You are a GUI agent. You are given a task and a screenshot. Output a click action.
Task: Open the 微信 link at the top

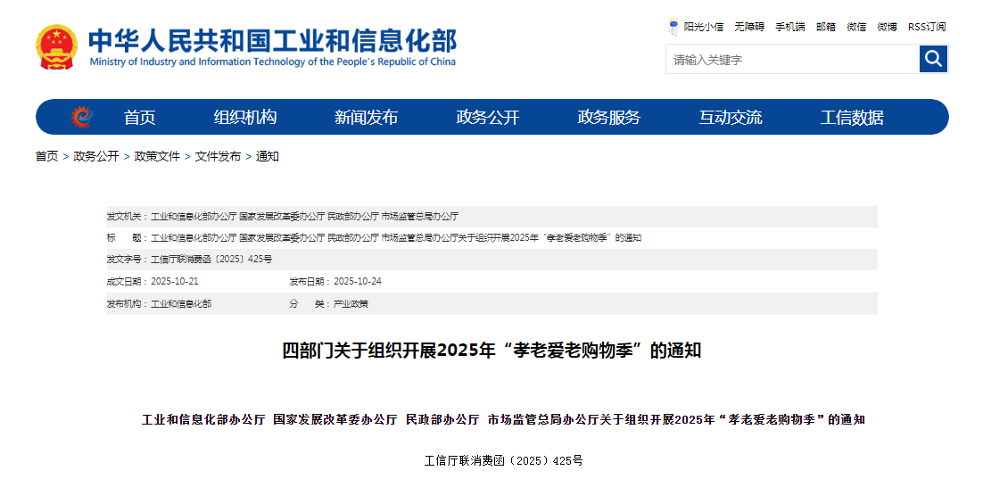point(856,27)
